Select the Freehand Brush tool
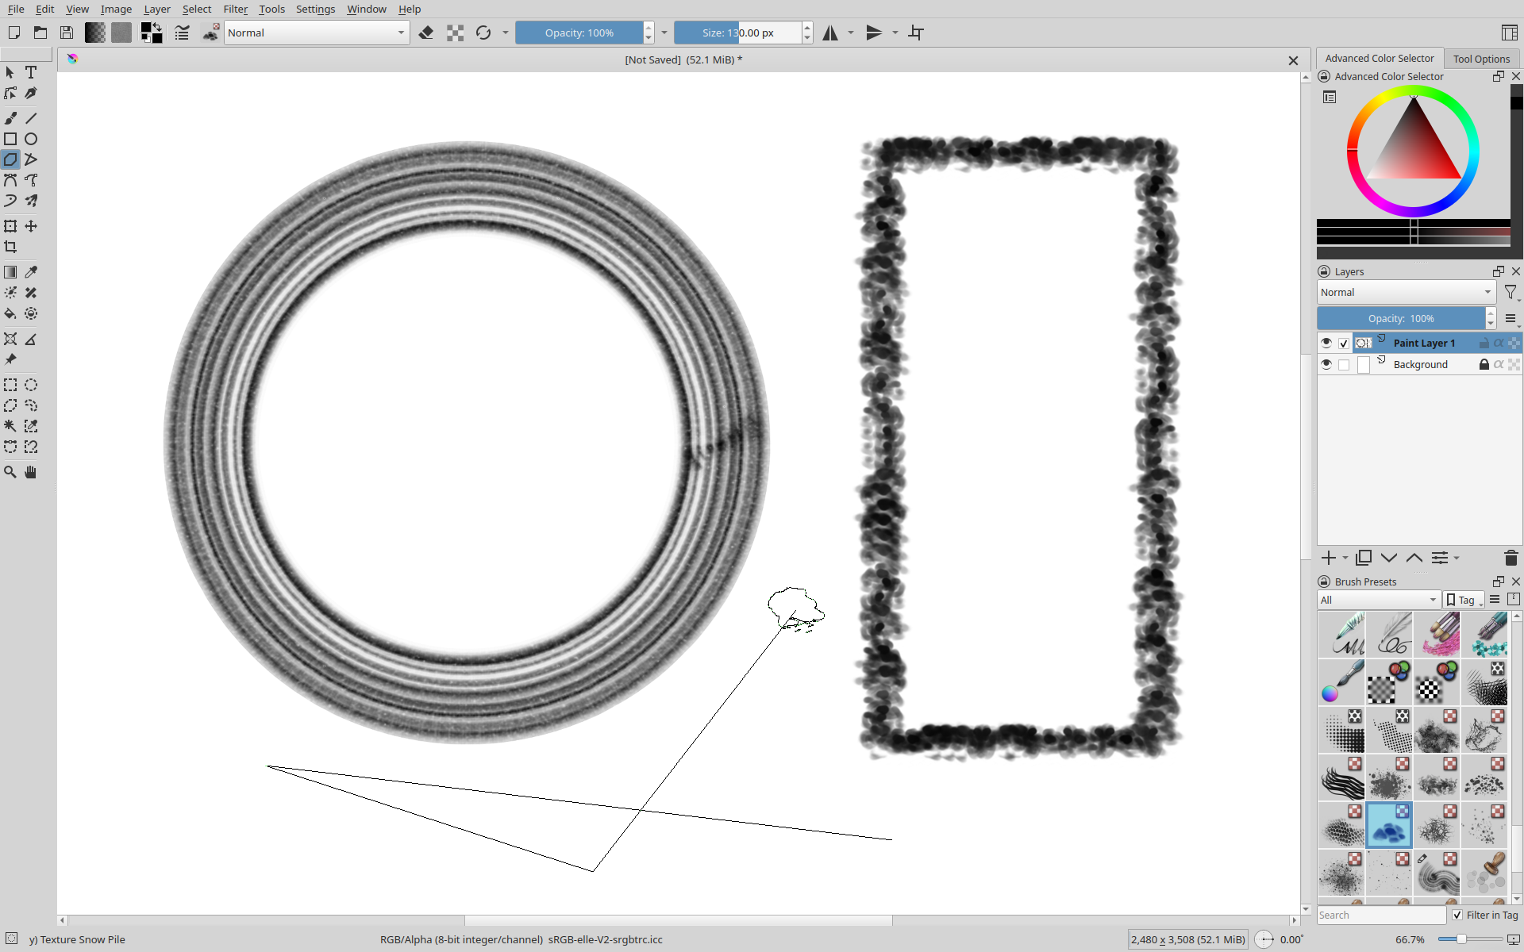 tap(10, 118)
